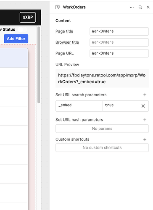Add a URL search parameter
The width and height of the screenshot is (153, 210).
click(145, 95)
